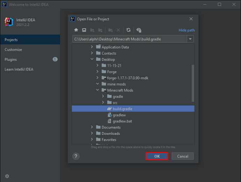Select the build.gradle file
This screenshot has height=182, width=241.
pos(133,109)
